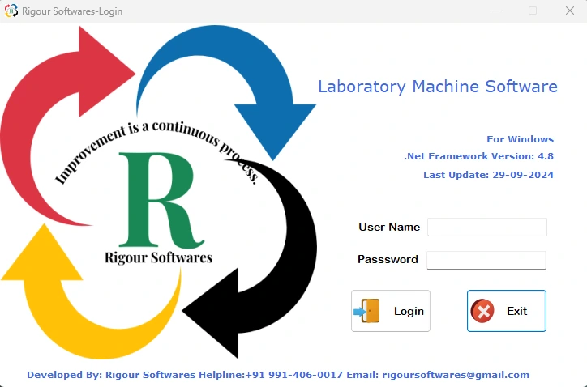Screen dimensions: 587x387
Task: Minimize the Rigour Softwares login window
Action: pyautogui.click(x=495, y=11)
